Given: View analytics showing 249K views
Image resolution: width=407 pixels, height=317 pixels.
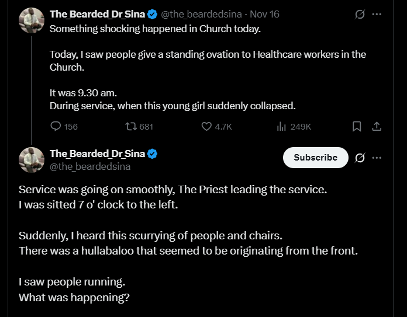Looking at the screenshot, I should click(281, 126).
